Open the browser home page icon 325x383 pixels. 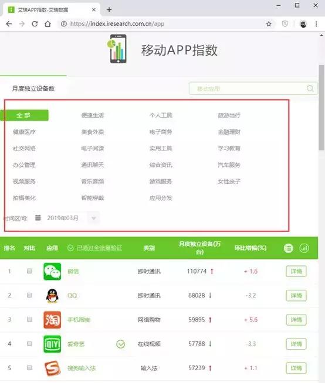pyautogui.click(x=48, y=23)
